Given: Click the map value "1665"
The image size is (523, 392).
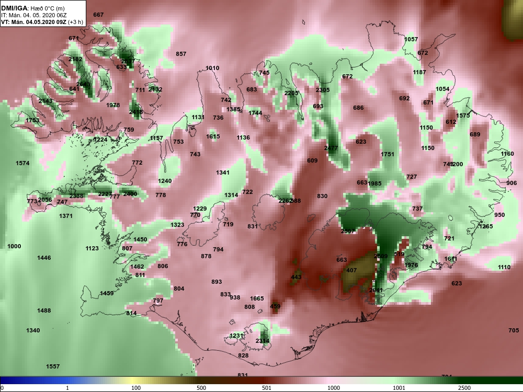Looking at the screenshot, I should [257, 298].
